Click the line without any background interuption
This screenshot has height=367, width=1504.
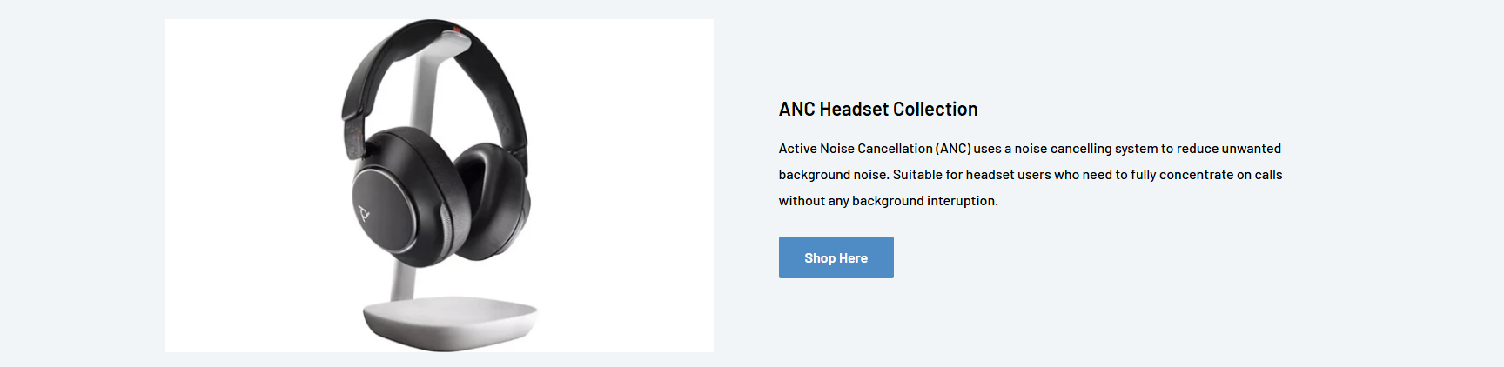click(888, 201)
